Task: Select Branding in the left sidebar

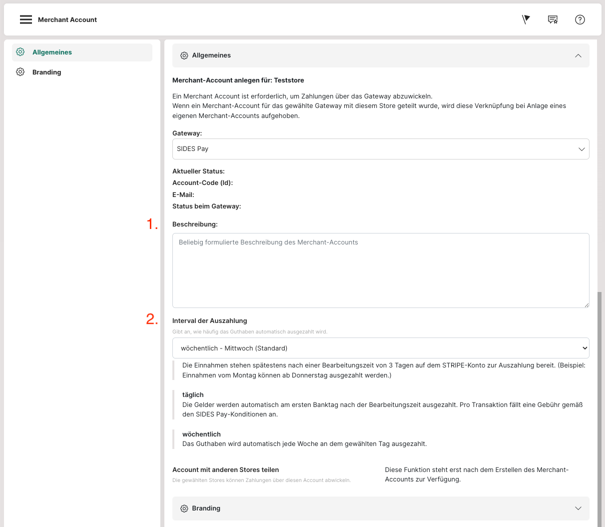Action: (47, 72)
